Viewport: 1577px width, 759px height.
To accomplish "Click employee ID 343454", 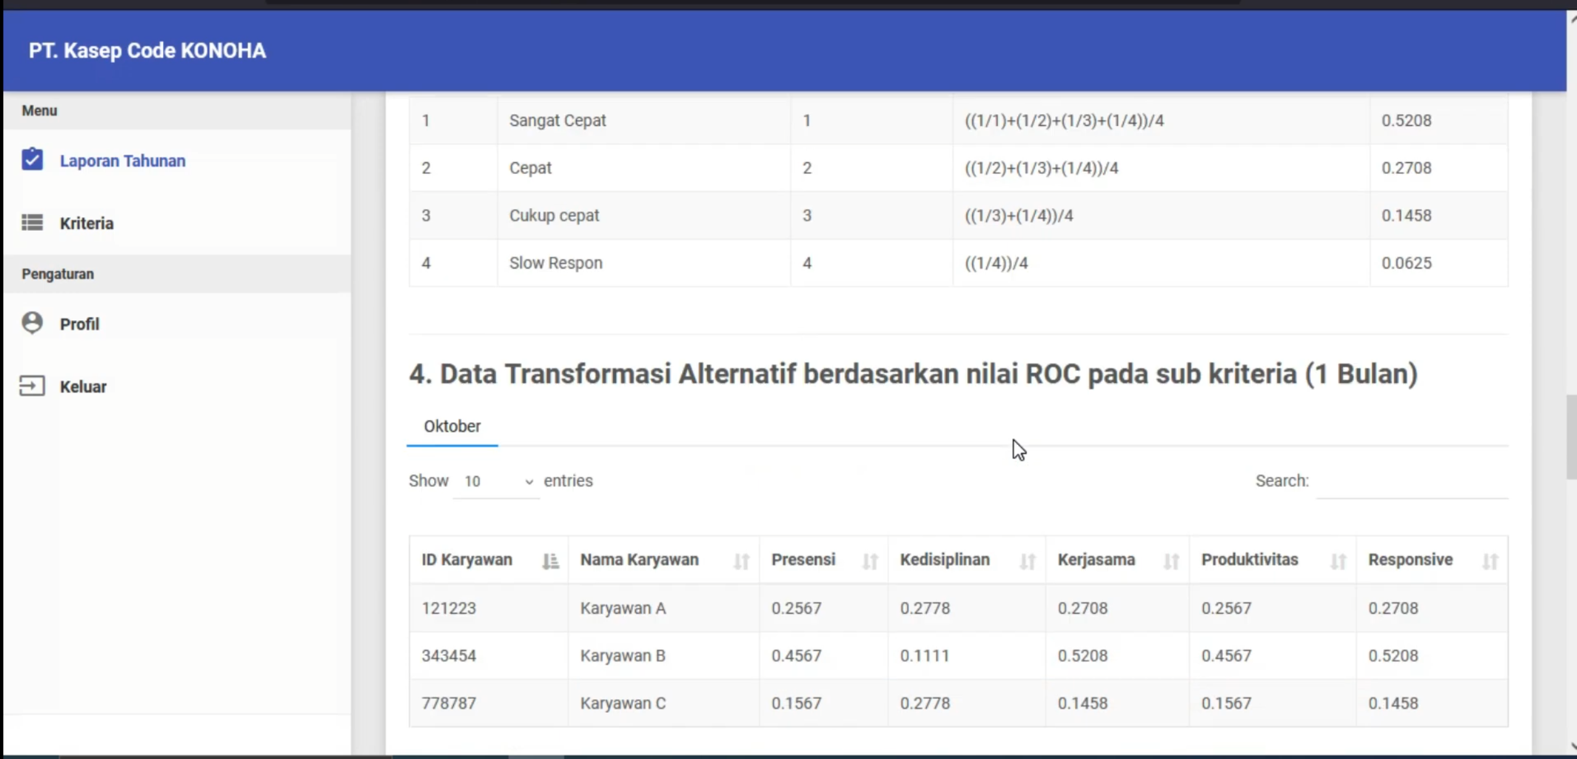I will tap(449, 655).
